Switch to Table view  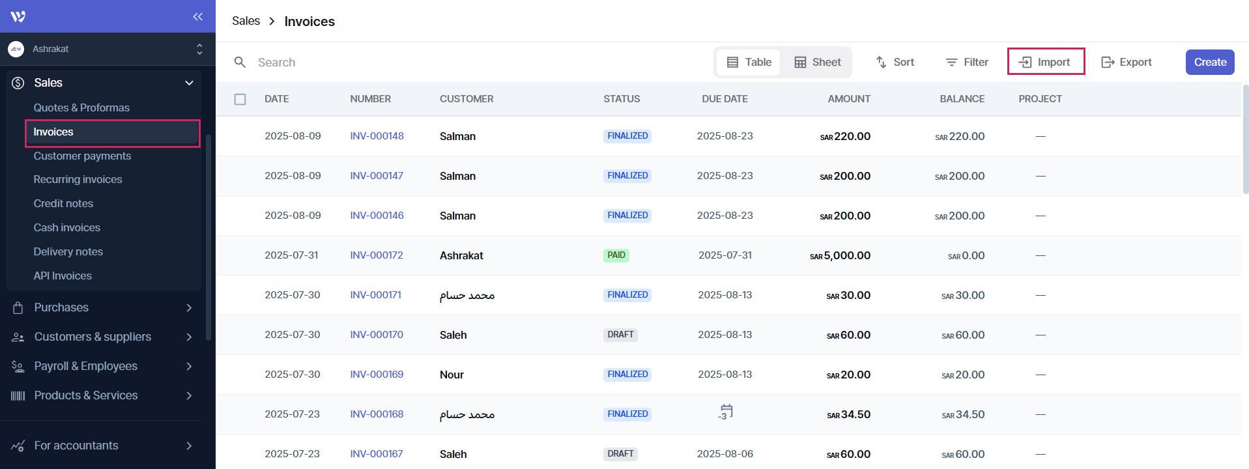coord(749,62)
